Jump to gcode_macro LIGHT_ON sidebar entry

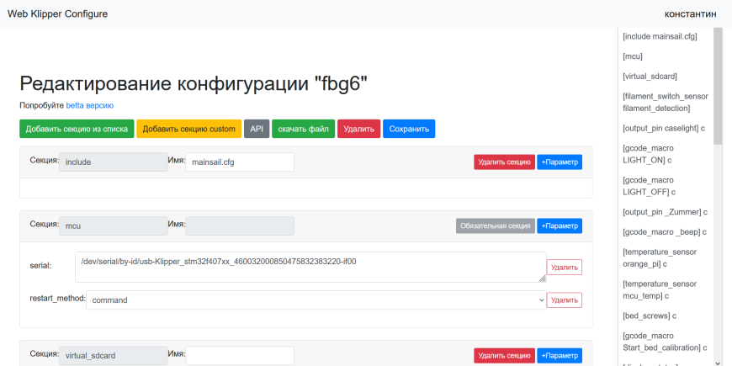[x=650, y=154]
